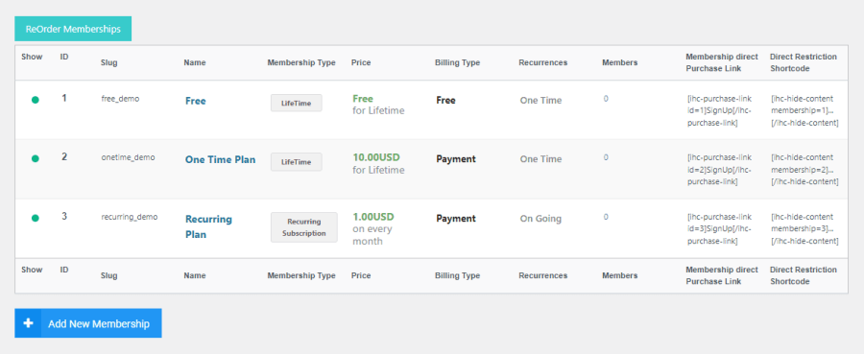The width and height of the screenshot is (864, 354).
Task: Open the Recurring Plan membership link
Action: 208,226
